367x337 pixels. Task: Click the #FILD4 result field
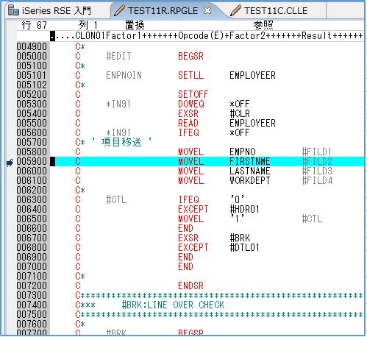click(317, 180)
